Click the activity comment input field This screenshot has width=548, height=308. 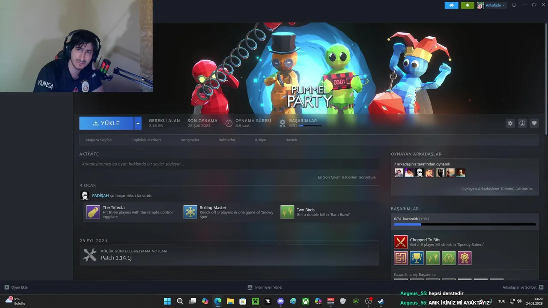229,164
